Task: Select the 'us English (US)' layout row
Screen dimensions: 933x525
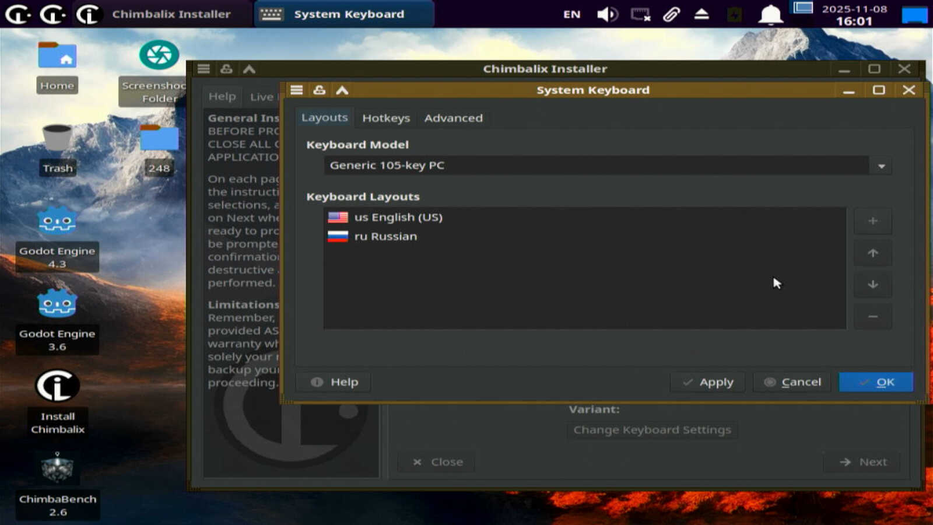Action: tap(584, 218)
